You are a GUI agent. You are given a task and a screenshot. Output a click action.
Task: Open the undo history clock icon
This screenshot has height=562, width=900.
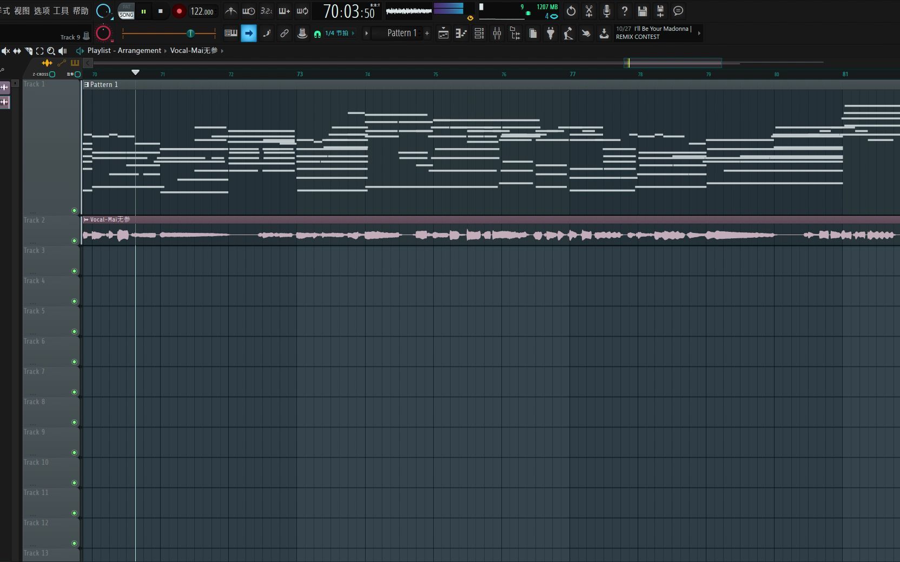(571, 11)
